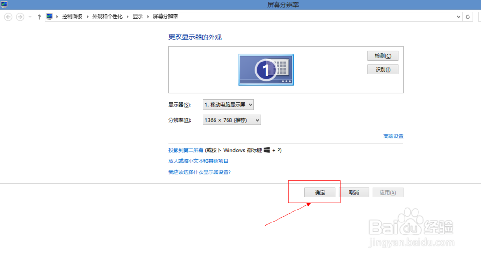The image size is (481, 259).
Task: Open address bar history dropdown
Action: click(x=458, y=17)
